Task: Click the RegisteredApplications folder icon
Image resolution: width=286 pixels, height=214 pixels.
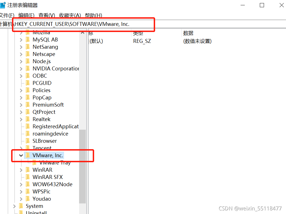Action: (x=28, y=126)
